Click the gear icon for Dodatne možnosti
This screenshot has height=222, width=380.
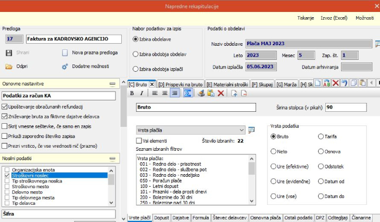click(x=65, y=67)
